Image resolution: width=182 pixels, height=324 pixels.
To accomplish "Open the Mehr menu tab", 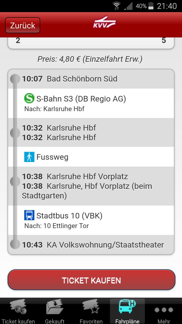I will pos(164,311).
